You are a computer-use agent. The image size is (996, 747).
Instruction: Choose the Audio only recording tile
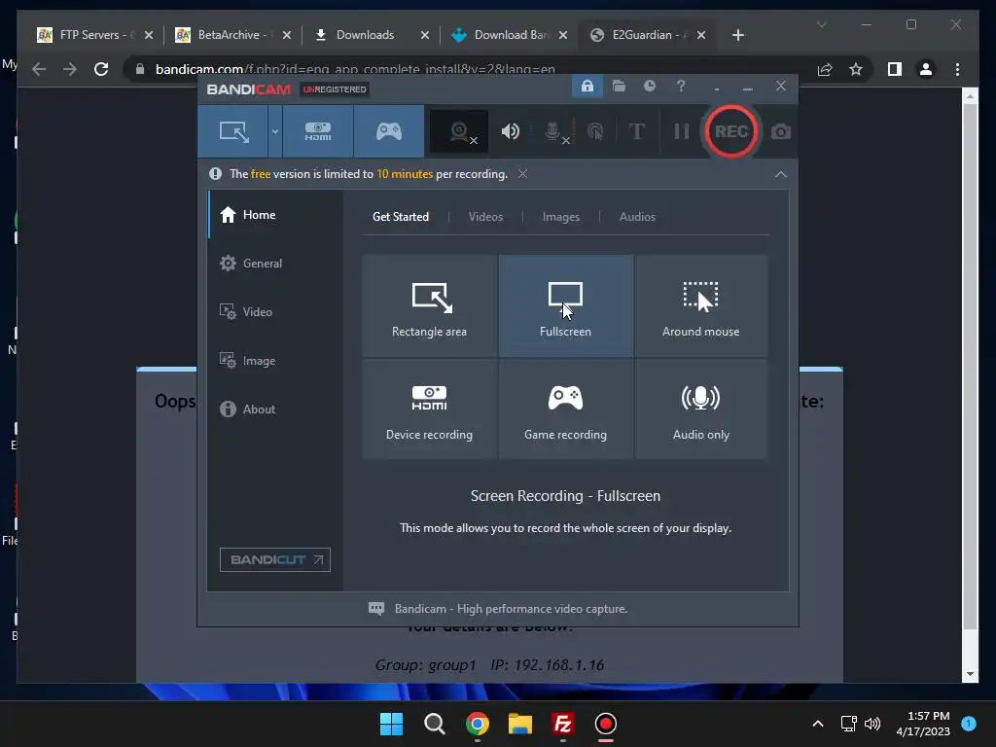(x=700, y=409)
